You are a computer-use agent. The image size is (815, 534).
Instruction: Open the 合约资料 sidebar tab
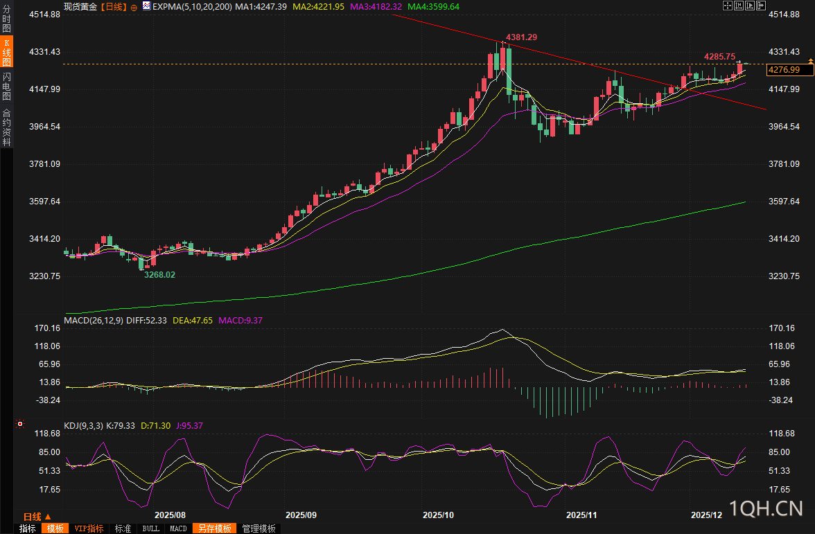coord(6,127)
